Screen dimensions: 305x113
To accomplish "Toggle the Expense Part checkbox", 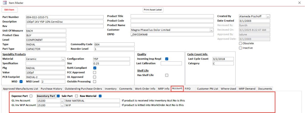I will [x=31, y=96].
